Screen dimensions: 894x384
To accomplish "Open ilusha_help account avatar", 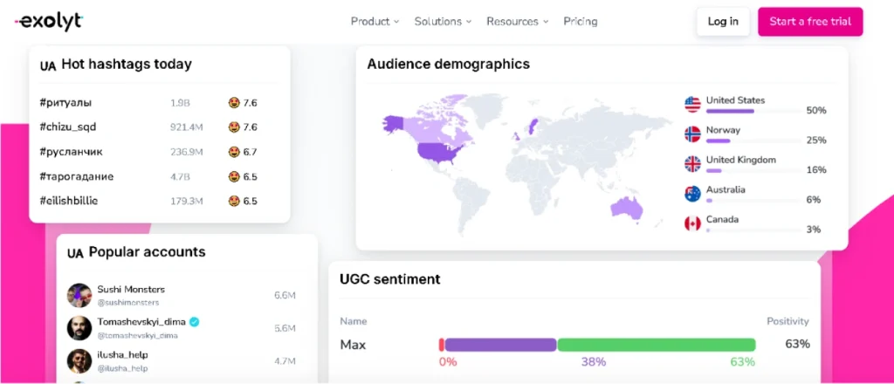I will coord(79,361).
